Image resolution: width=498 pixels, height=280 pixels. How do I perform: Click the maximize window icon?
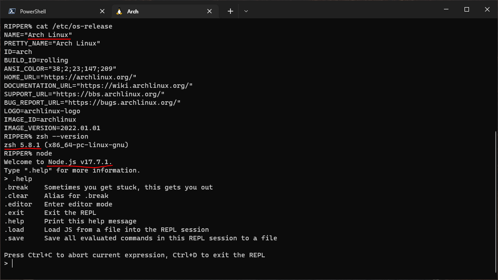(x=466, y=9)
